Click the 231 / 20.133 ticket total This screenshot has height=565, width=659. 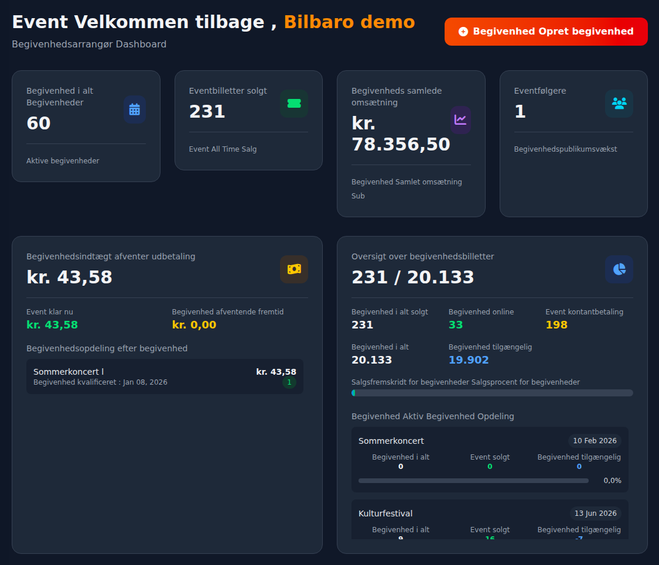point(413,278)
